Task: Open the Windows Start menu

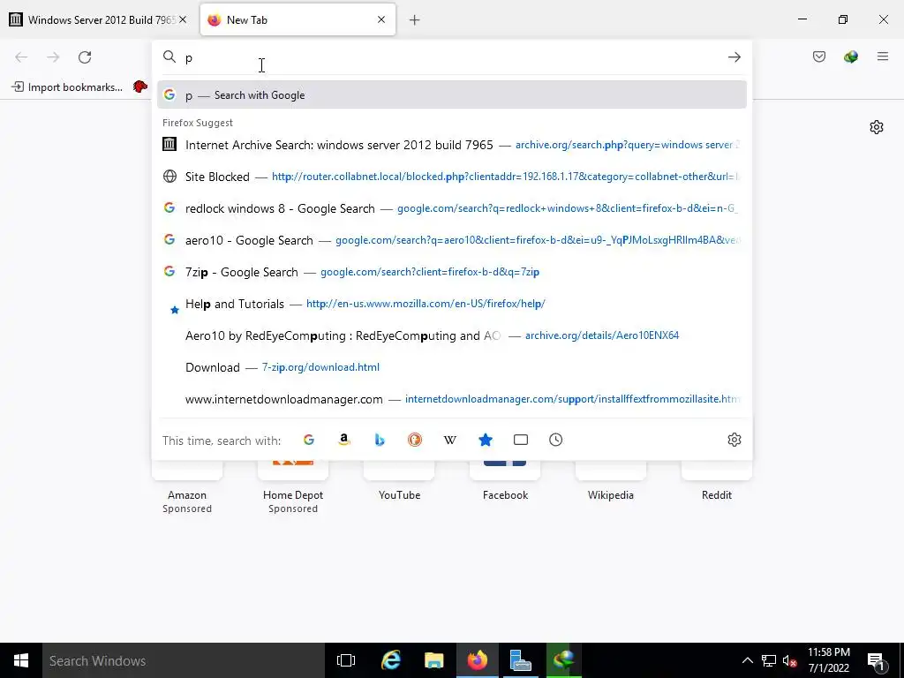Action: tap(21, 660)
